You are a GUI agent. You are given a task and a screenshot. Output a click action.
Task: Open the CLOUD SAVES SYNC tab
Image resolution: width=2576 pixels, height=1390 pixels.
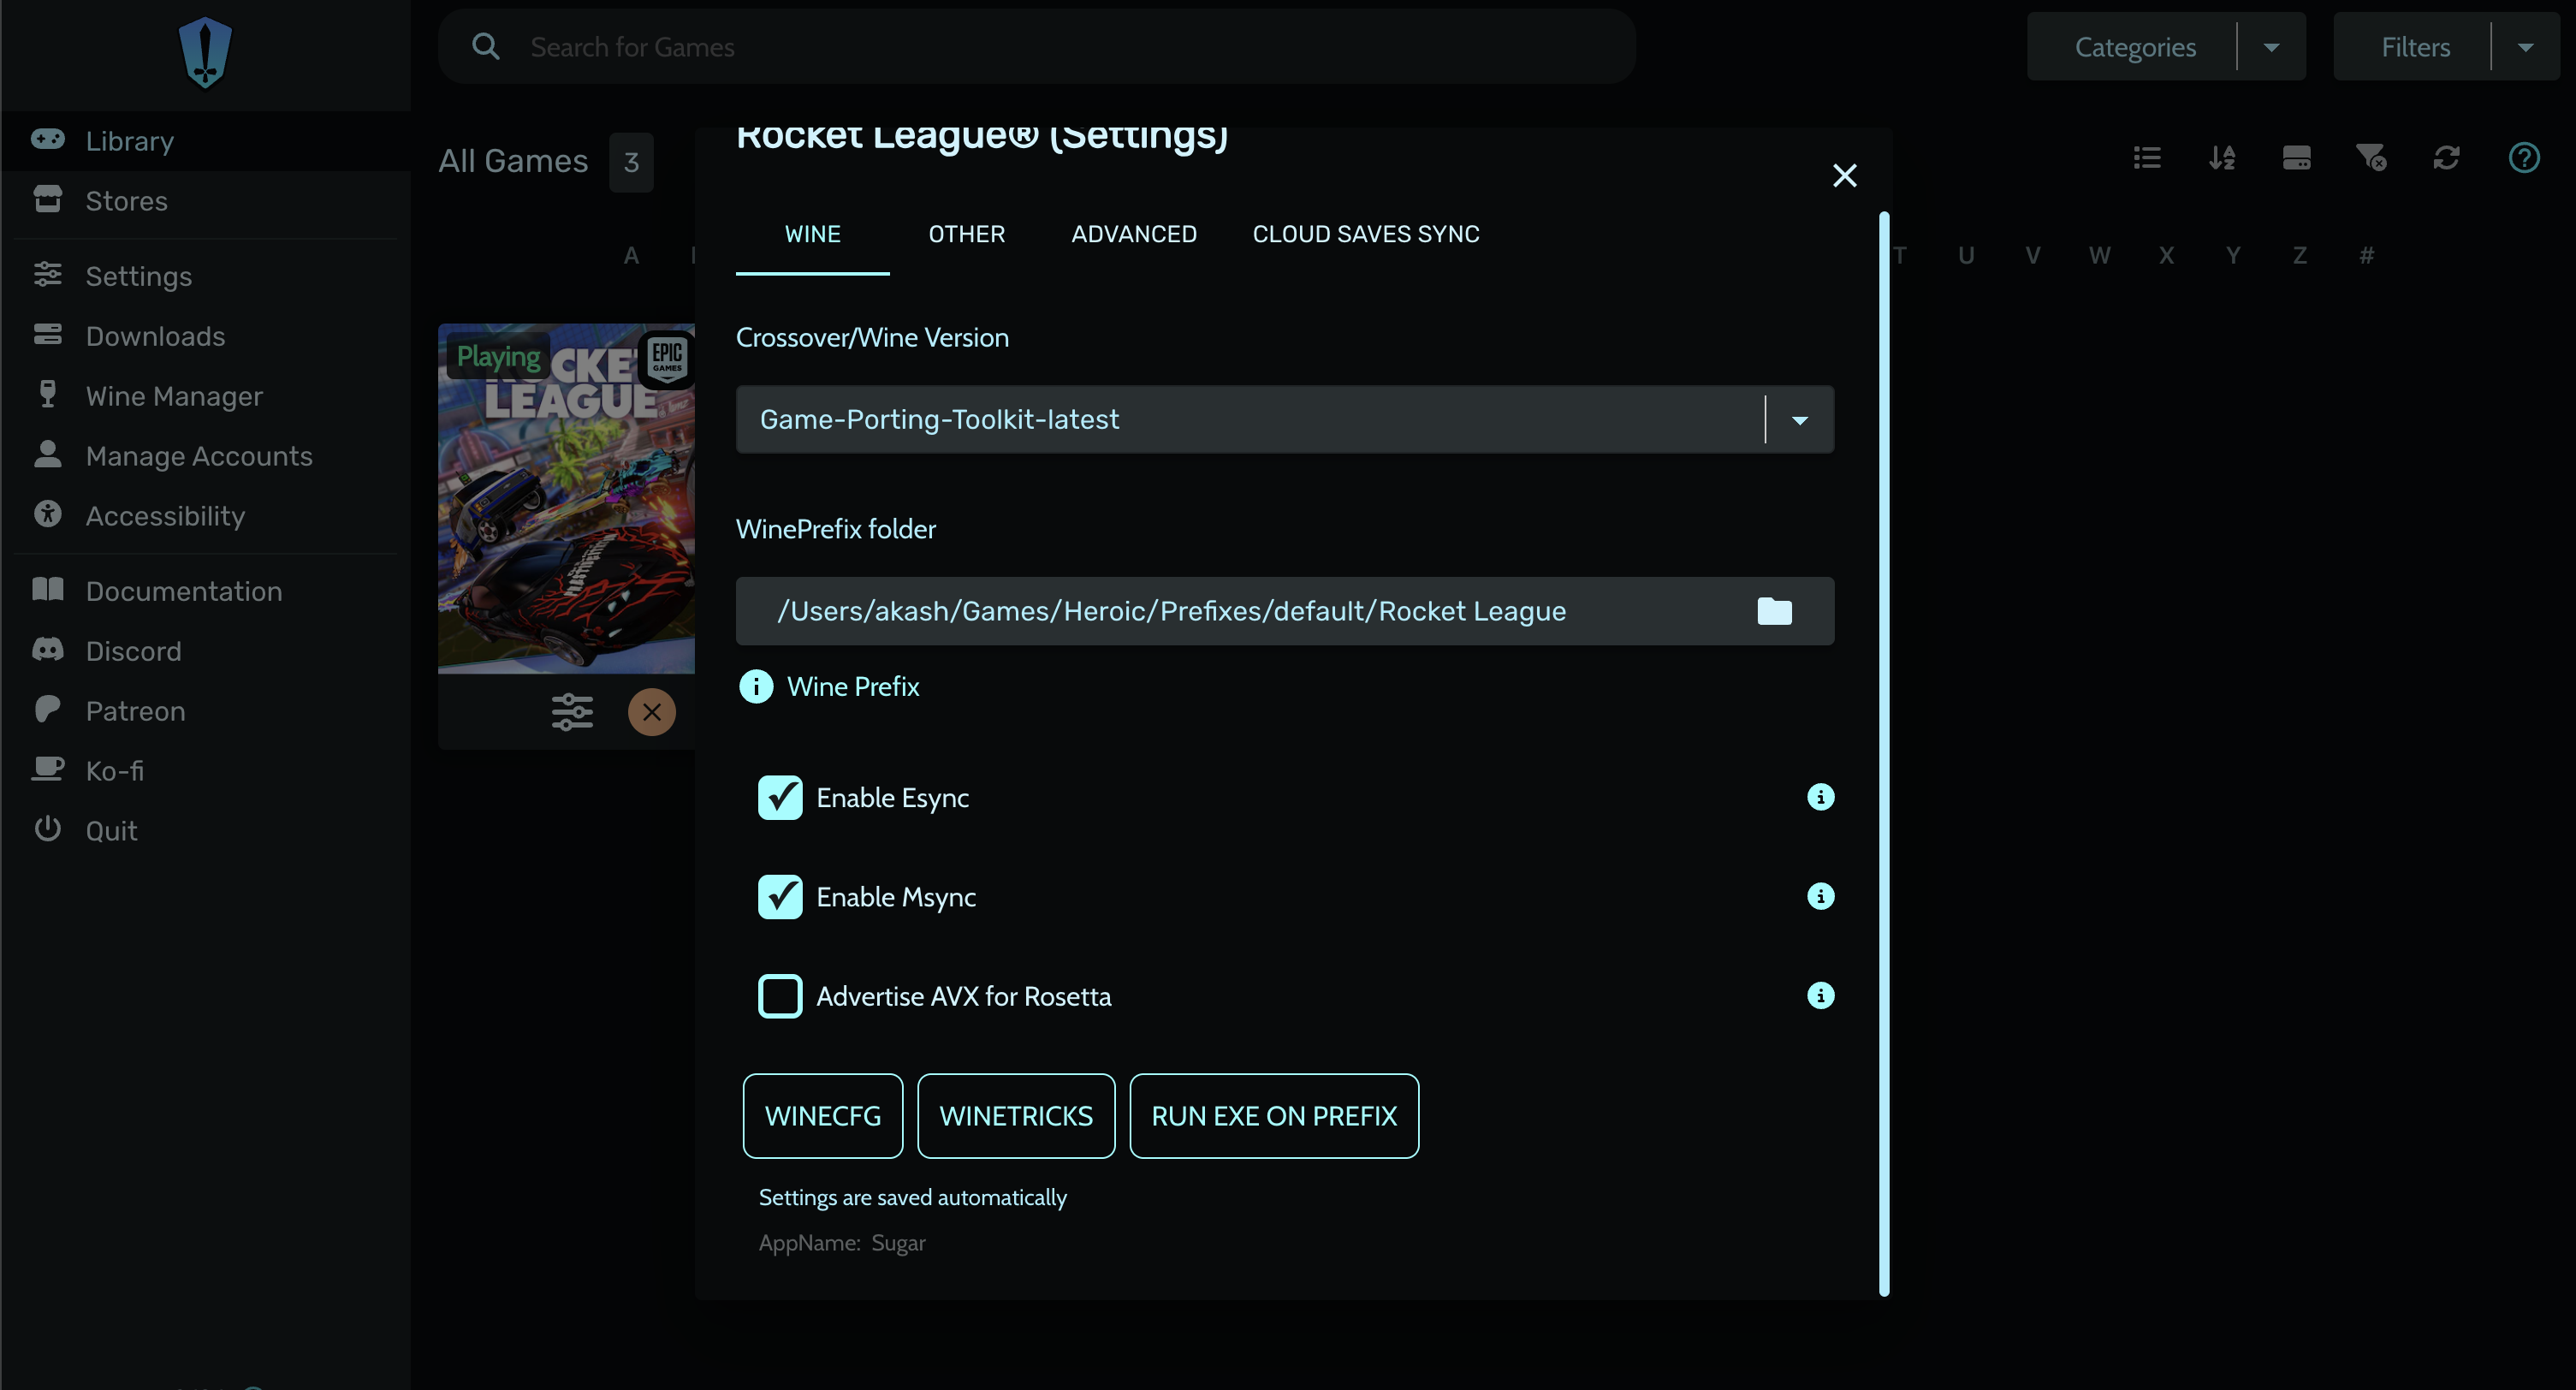(x=1365, y=234)
